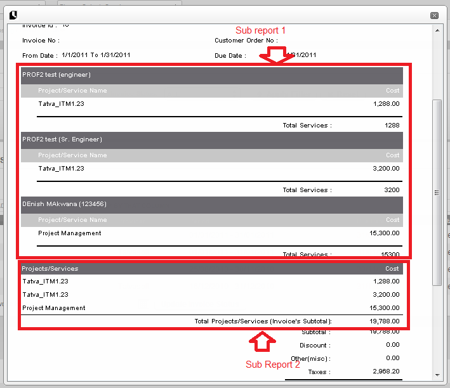Click 'Project/Service Name' column under DEnish MAkwana
The image size is (450, 388).
[x=72, y=220]
